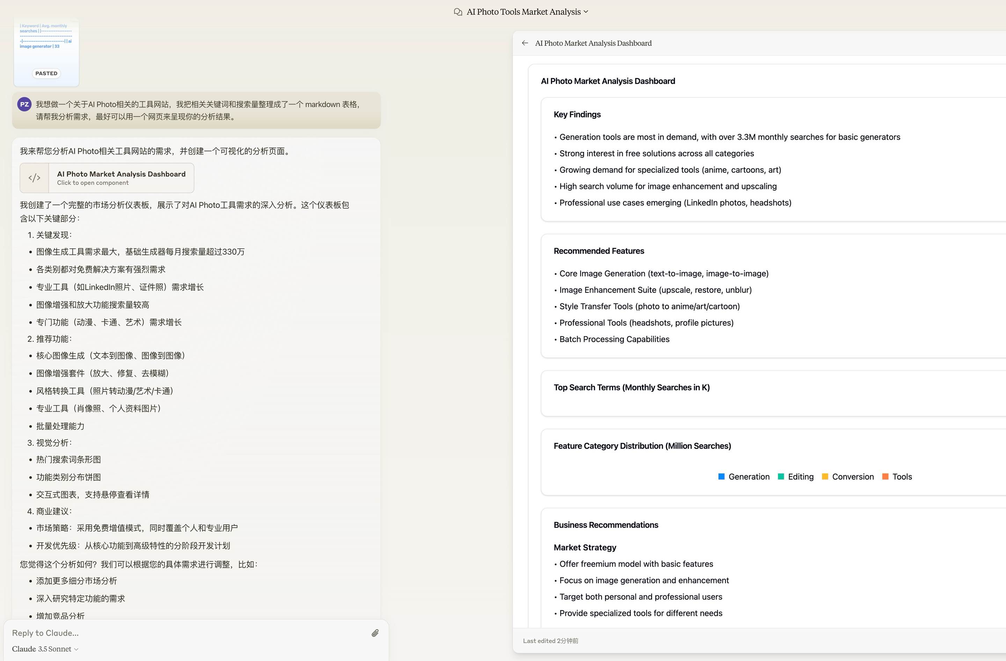Open AI Photo Market Analysis Dashboard component

point(107,178)
